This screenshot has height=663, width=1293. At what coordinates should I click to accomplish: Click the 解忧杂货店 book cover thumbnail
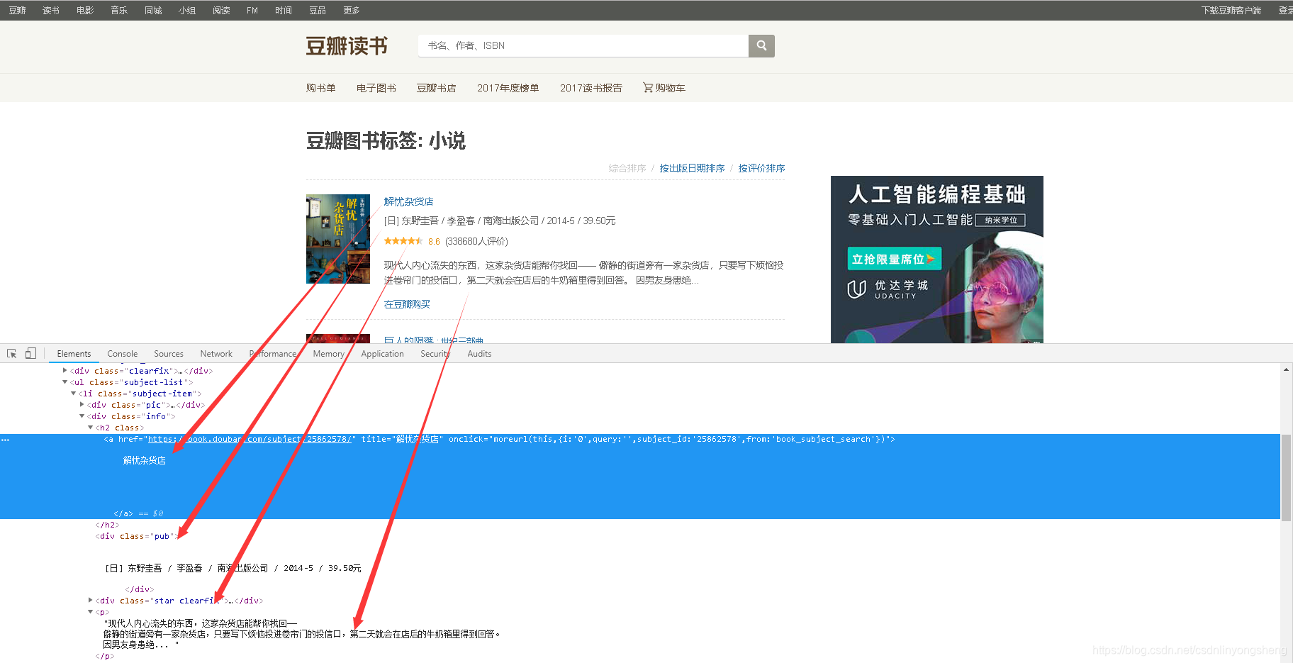[x=338, y=239]
